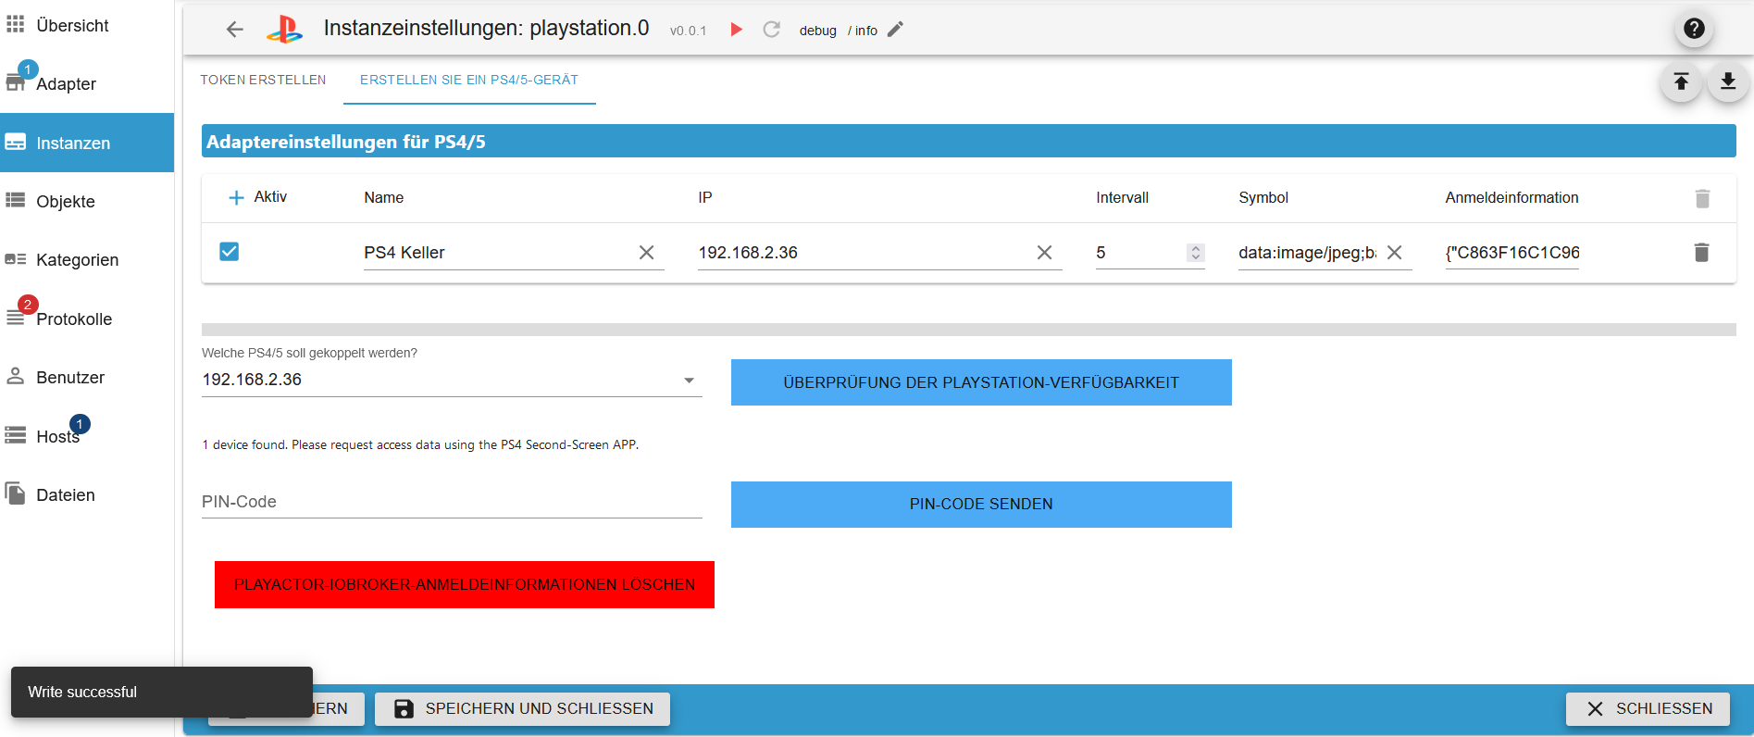Click the Protokolle red badge 2
This screenshot has height=737, width=1754.
(28, 305)
